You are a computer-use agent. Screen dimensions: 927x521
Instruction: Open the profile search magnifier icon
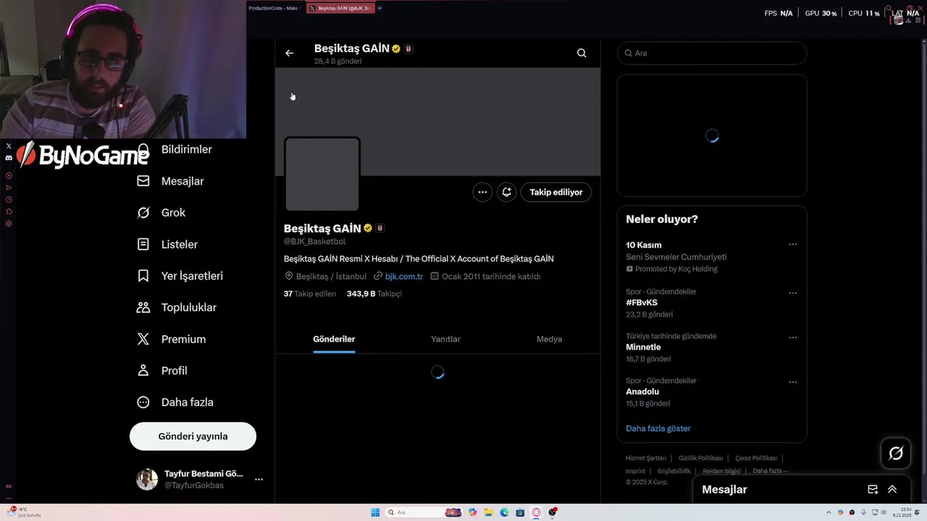(x=582, y=53)
